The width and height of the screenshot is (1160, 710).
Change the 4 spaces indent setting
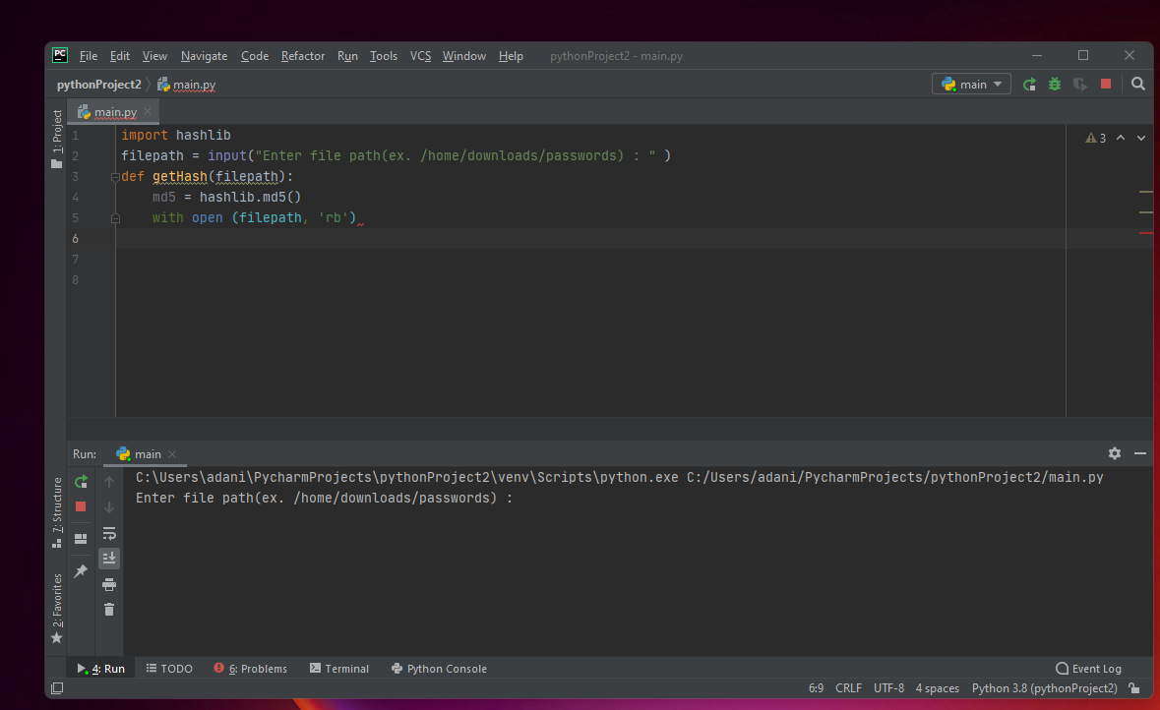click(938, 688)
